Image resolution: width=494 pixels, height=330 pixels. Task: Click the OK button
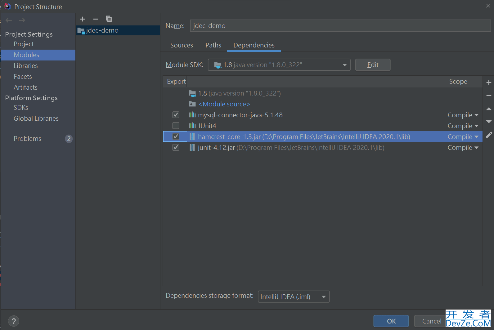[391, 321]
